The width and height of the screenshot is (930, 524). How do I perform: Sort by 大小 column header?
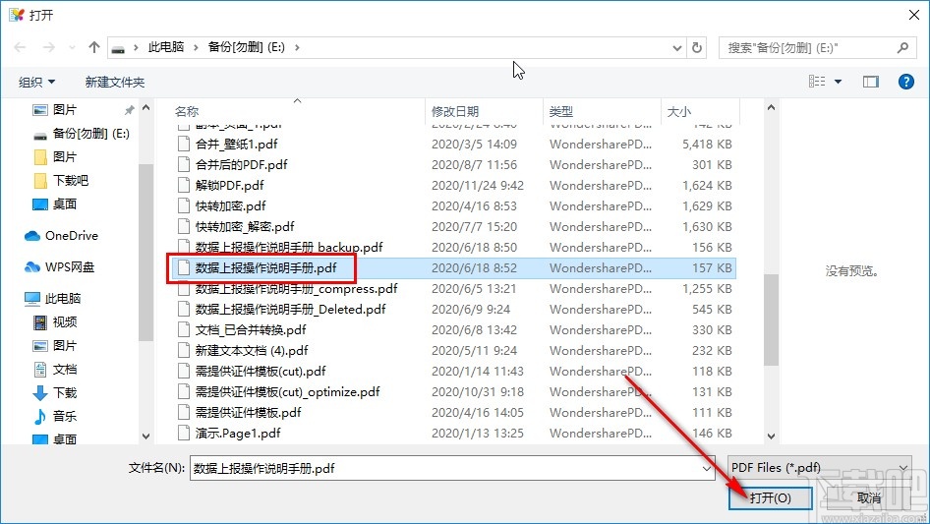point(679,111)
